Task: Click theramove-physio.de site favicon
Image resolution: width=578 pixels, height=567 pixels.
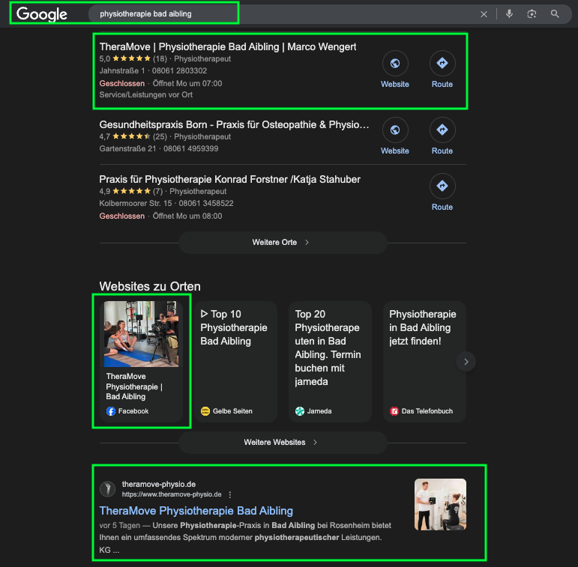Action: click(x=108, y=489)
